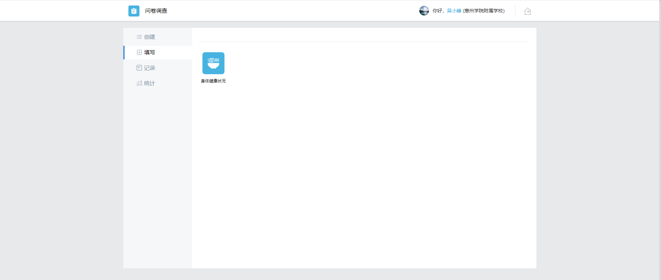Click the user avatar picture
This screenshot has width=661, height=280.
point(424,11)
